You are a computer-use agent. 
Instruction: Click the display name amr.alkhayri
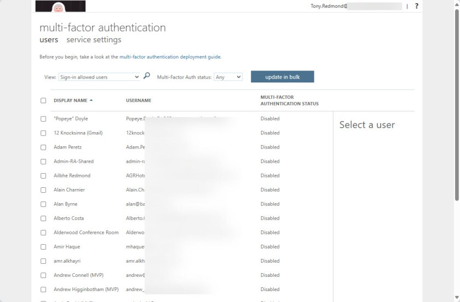(67, 260)
